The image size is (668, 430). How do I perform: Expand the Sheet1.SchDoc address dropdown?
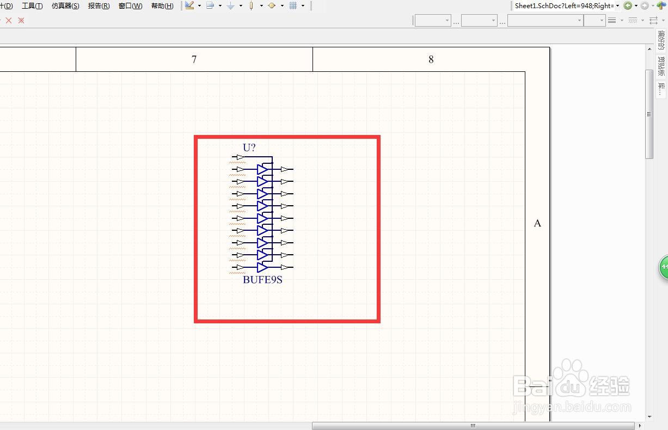[x=618, y=5]
